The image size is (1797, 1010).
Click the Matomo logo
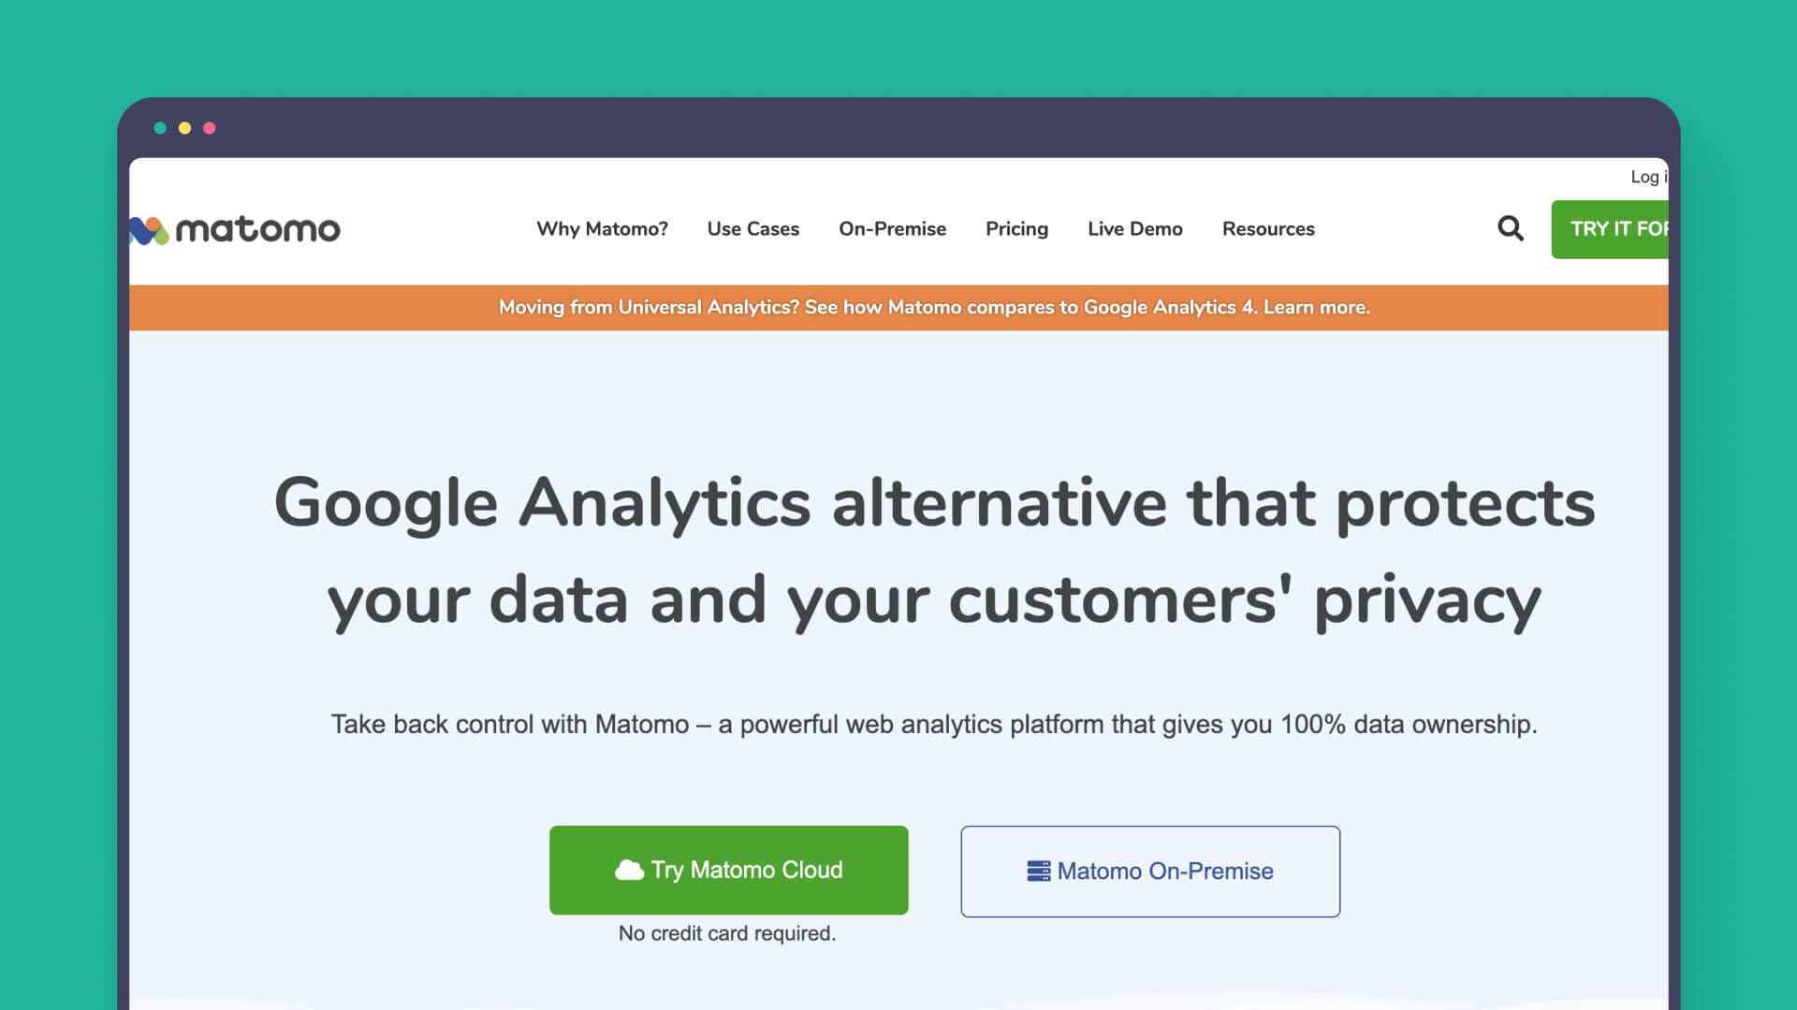coord(234,229)
